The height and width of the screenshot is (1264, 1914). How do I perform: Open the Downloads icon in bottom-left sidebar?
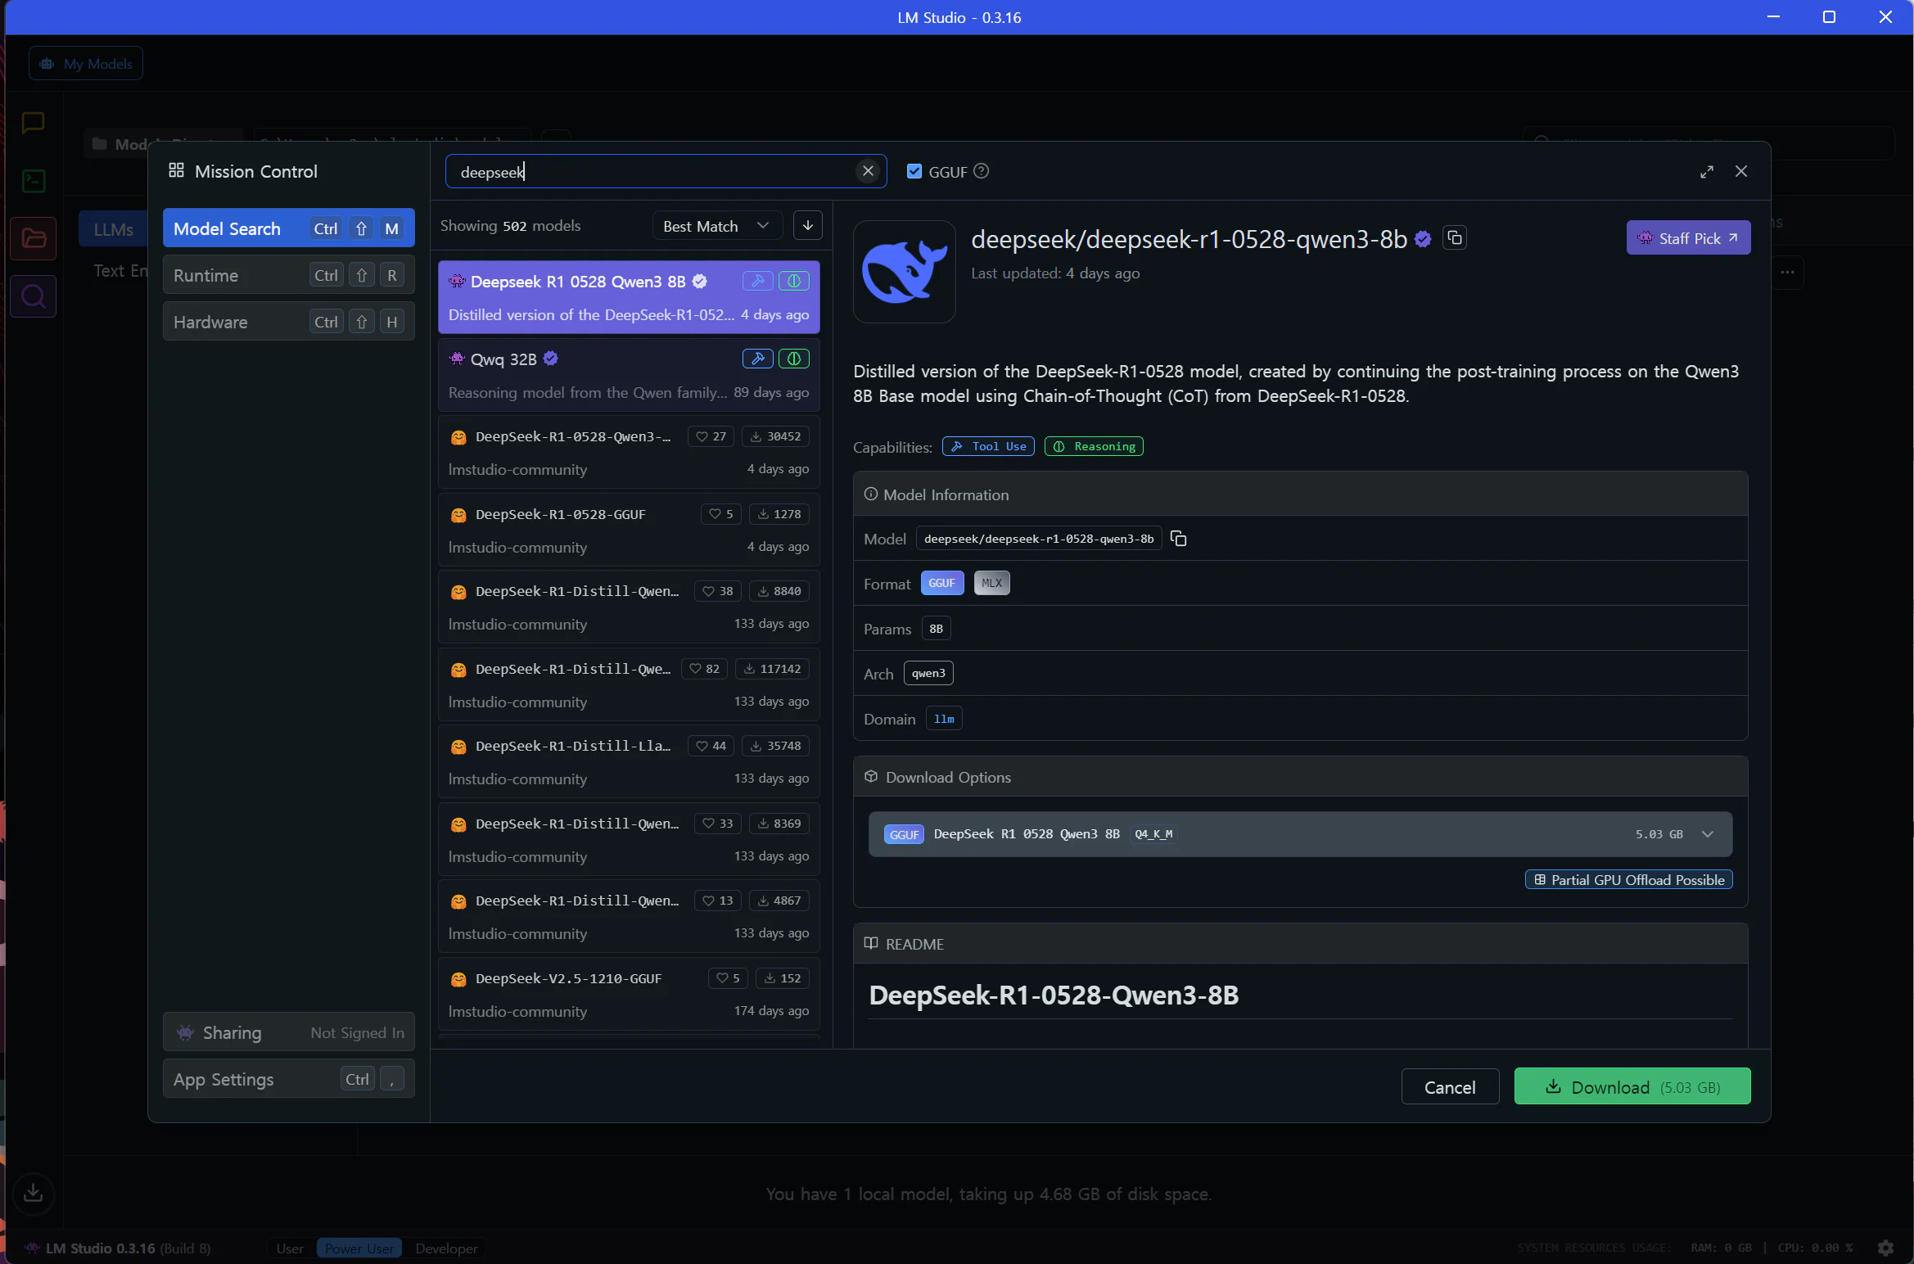(33, 1193)
